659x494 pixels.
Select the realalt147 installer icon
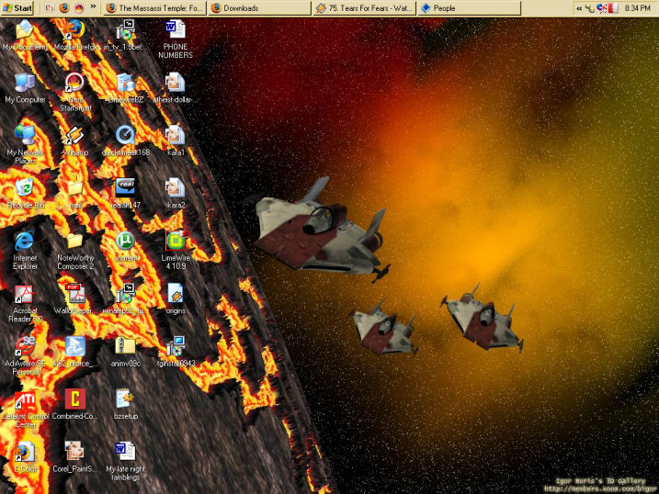(x=126, y=194)
